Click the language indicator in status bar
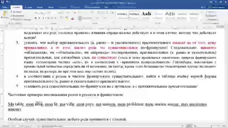This screenshot has height=128, width=228. coord(52,126)
